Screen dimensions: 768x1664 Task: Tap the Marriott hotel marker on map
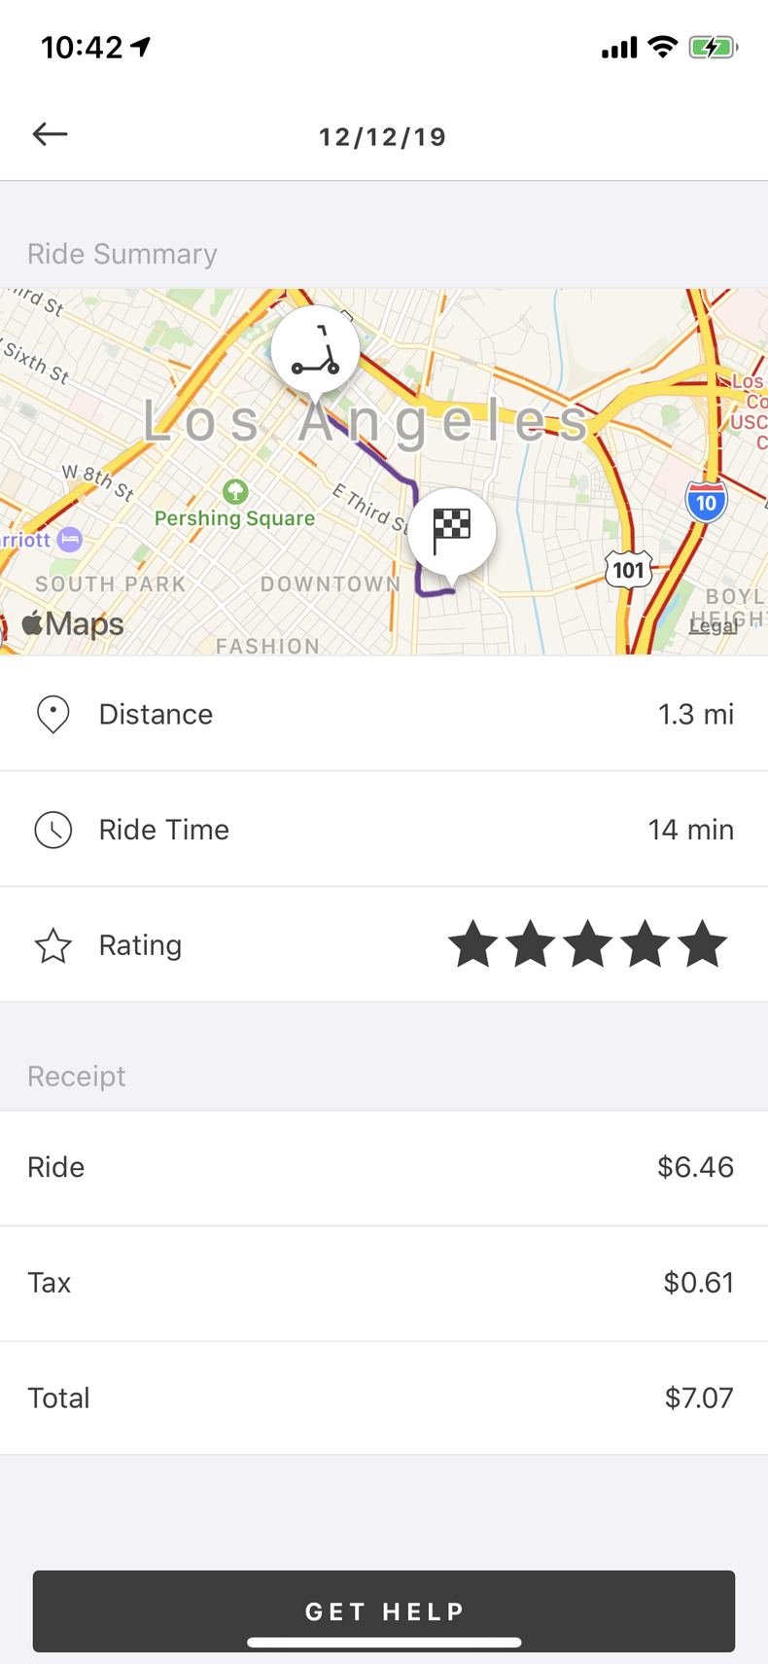click(x=69, y=539)
